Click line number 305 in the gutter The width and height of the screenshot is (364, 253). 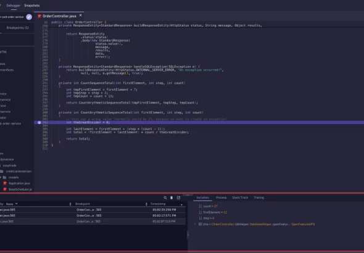pyautogui.click(x=45, y=129)
